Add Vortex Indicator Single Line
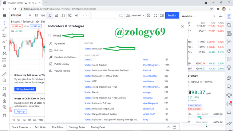This screenshot has width=233, height=131. pyautogui.click(x=99, y=108)
